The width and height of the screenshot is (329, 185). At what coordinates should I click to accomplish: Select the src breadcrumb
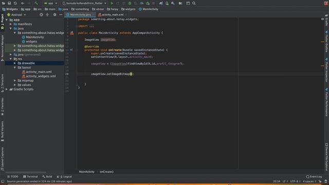38,9
